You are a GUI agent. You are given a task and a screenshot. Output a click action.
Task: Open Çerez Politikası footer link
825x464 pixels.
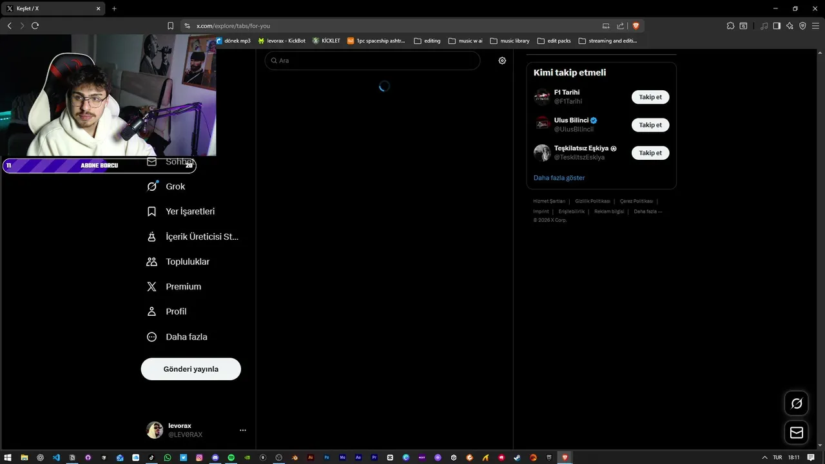pos(636,201)
